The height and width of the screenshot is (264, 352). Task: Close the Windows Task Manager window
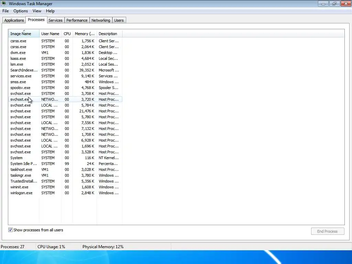346,3
